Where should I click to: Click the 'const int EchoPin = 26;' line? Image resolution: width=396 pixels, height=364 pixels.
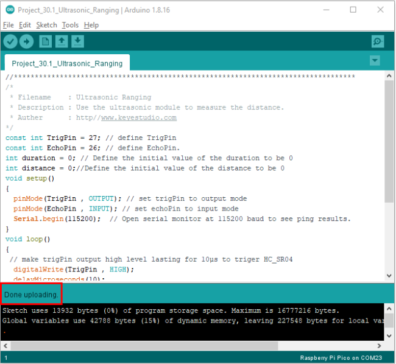coord(93,148)
